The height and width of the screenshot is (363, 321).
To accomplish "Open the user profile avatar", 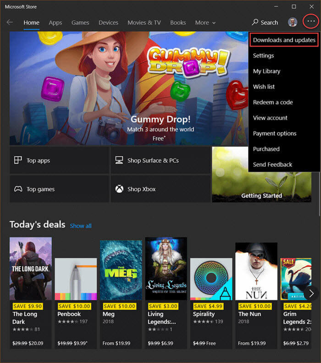I will pyautogui.click(x=293, y=22).
